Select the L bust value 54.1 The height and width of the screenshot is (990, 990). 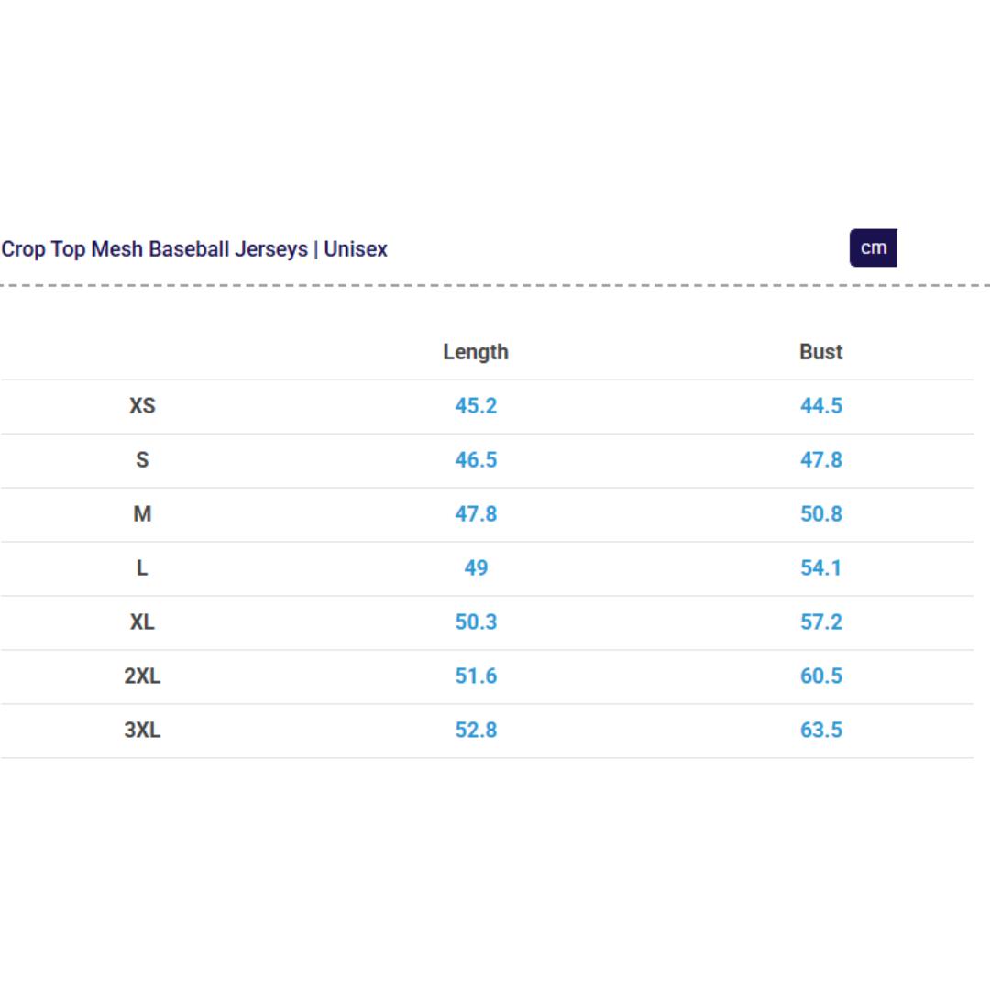click(820, 568)
